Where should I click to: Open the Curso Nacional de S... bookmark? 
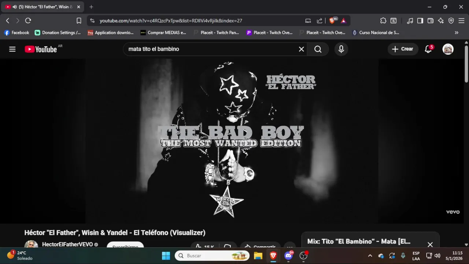coord(376,33)
